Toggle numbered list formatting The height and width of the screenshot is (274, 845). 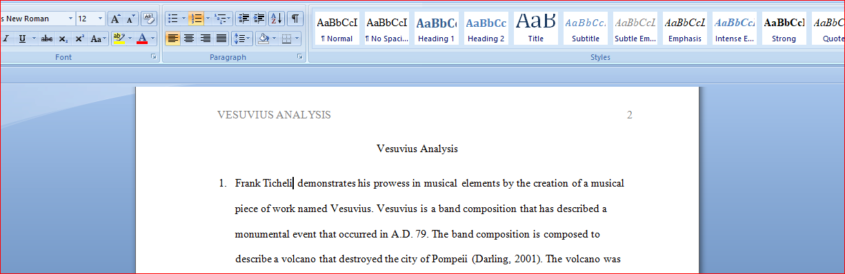click(195, 19)
